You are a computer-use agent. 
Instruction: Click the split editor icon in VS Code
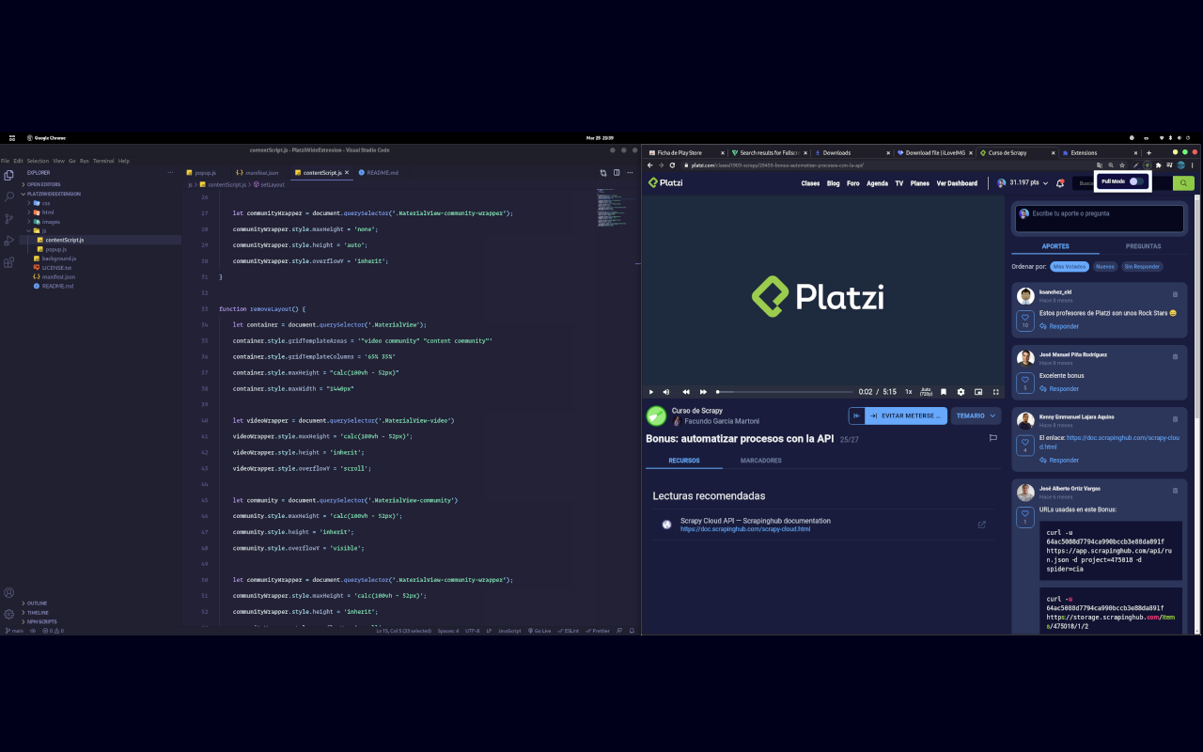pos(617,173)
